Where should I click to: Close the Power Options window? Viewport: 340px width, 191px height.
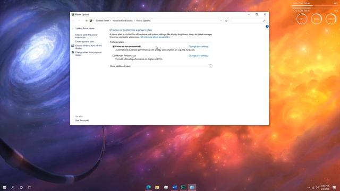pos(265,14)
